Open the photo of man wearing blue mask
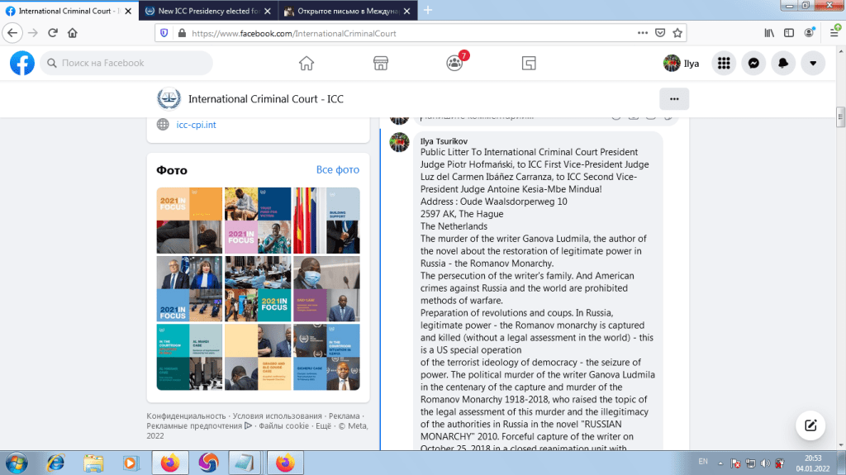 coord(326,289)
